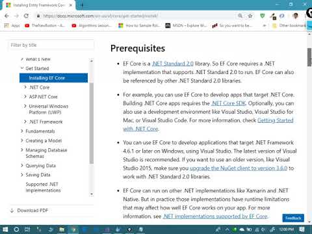
Task: Open Cortana circle on taskbar
Action: pyautogui.click(x=16, y=229)
